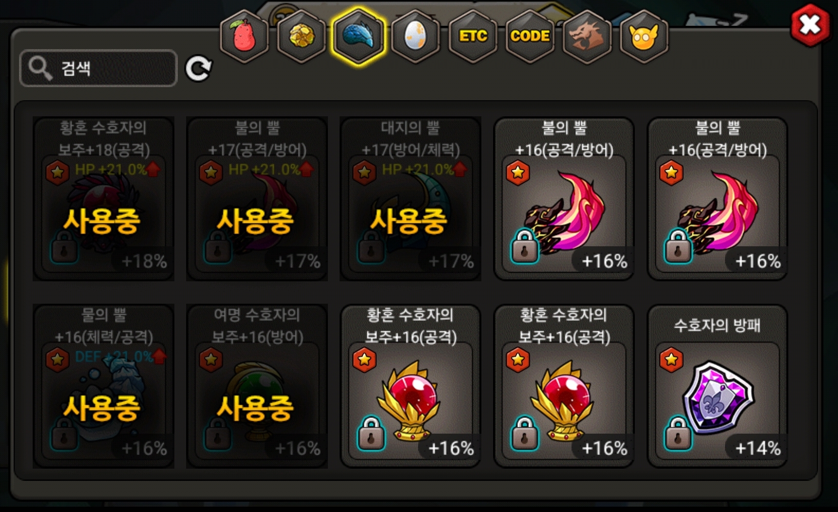
Task: Select the equipped 여명 수호자의 보주+16 orb
Action: (257, 386)
